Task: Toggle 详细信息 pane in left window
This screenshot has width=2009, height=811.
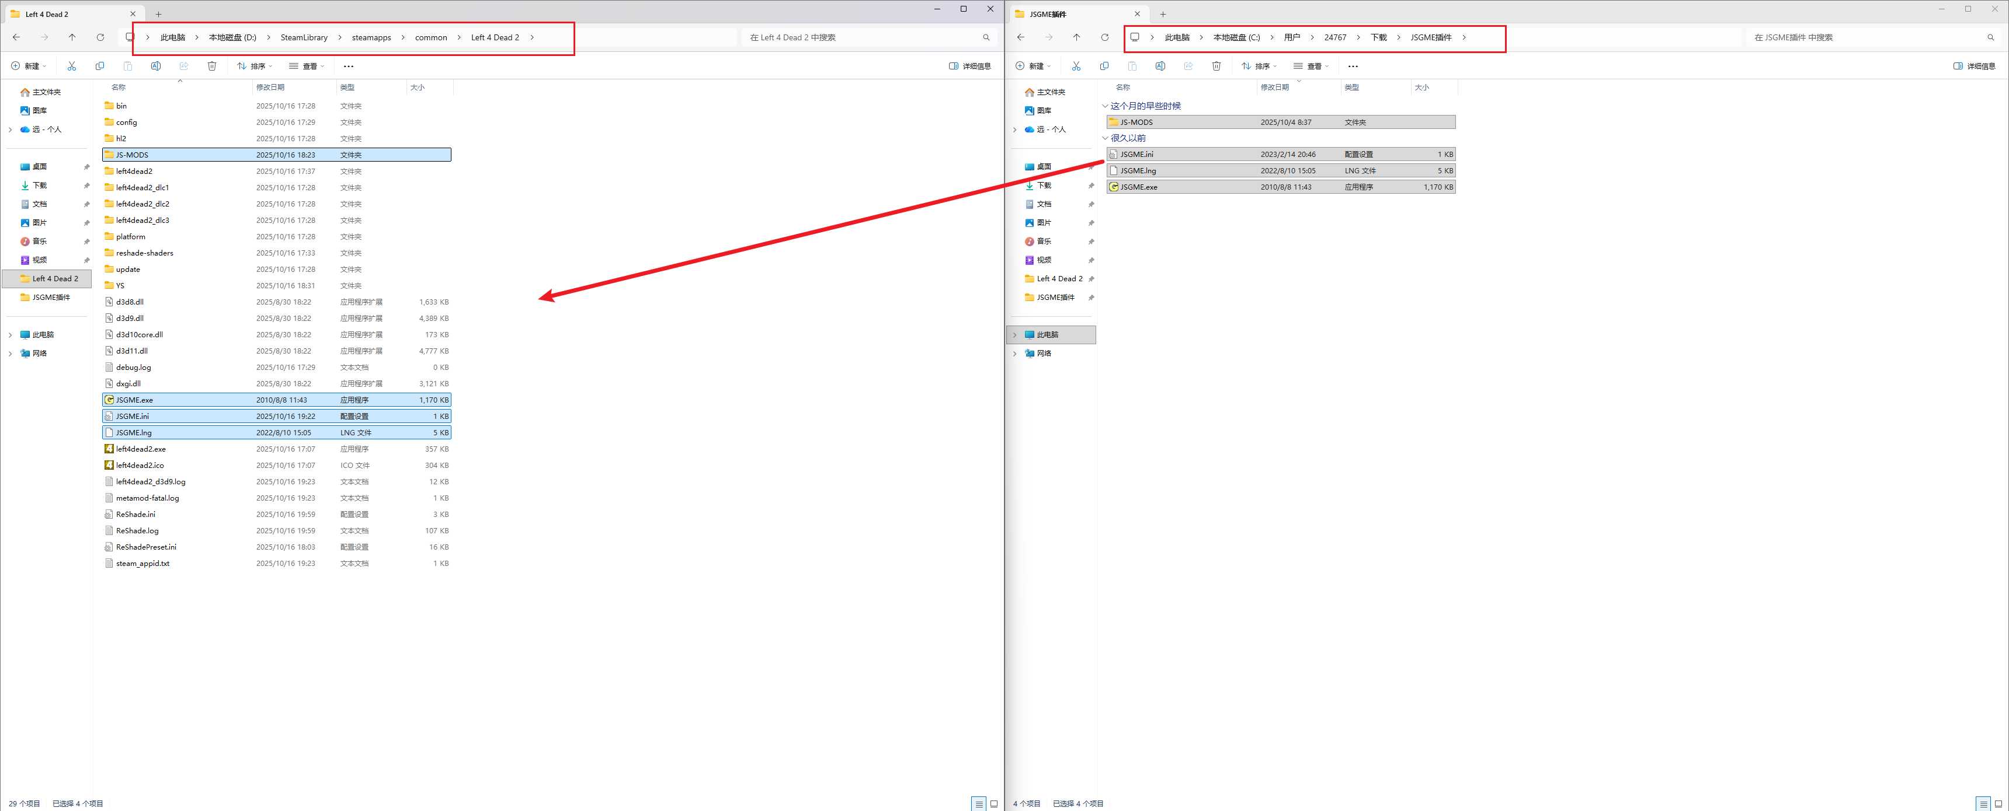Action: (969, 66)
